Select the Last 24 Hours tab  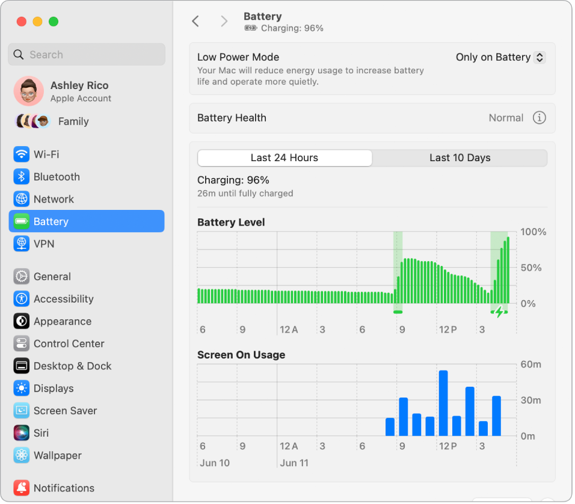coord(284,158)
